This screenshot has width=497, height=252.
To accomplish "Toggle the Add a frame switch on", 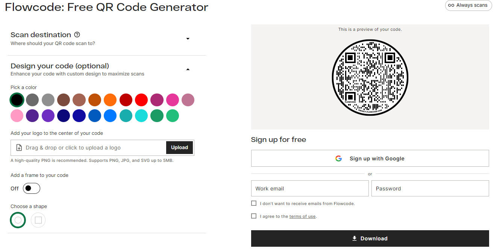I will tap(31, 188).
